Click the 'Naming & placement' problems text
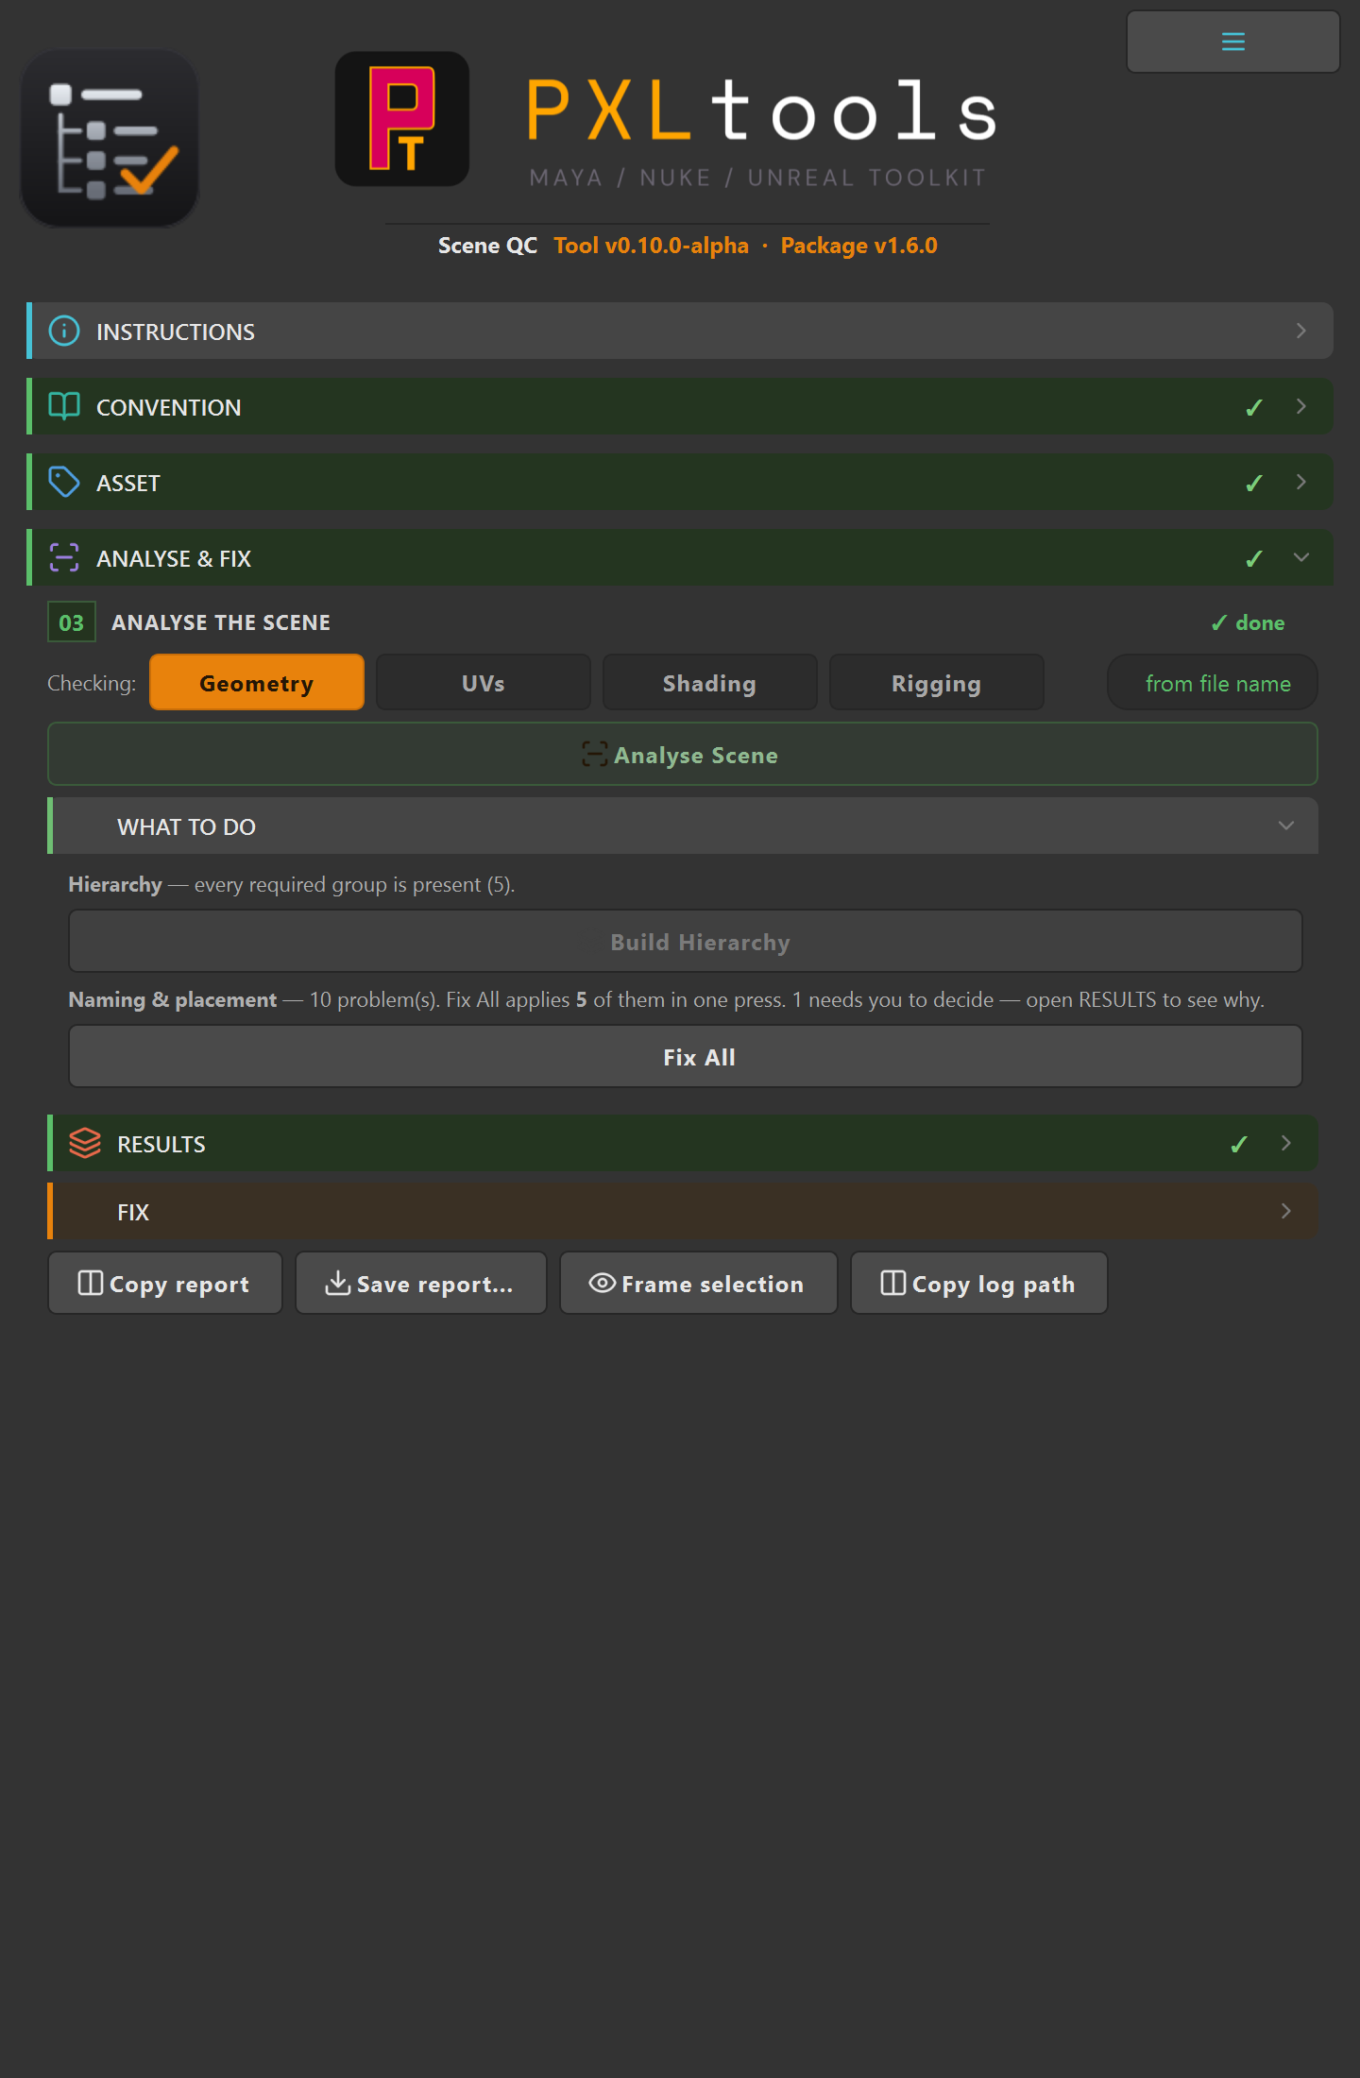 (666, 999)
